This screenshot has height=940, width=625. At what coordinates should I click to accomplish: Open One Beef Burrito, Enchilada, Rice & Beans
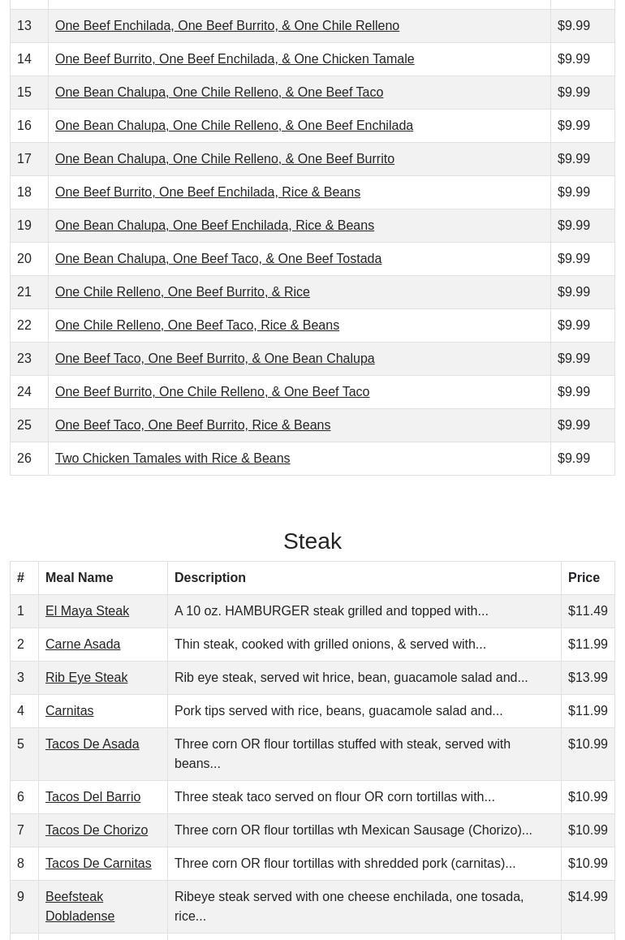pos(207,192)
